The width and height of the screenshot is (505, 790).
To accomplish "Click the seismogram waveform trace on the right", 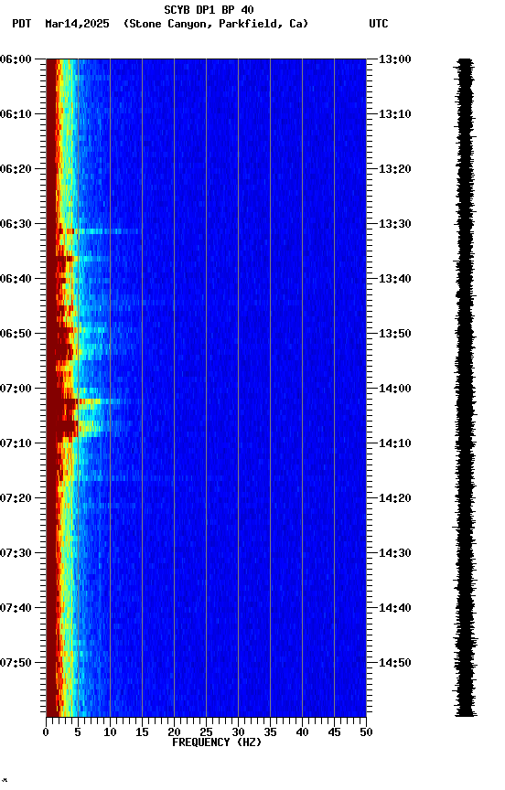I will coord(465,388).
